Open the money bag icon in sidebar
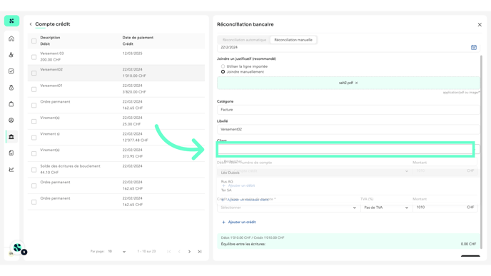This screenshot has height=276, width=491. (x=11, y=88)
